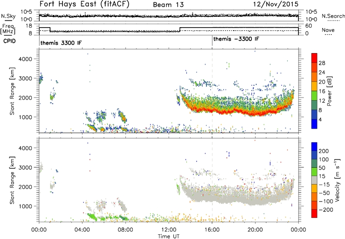Click the "28" power colorbar label
345x239 pixels.
tap(322, 63)
